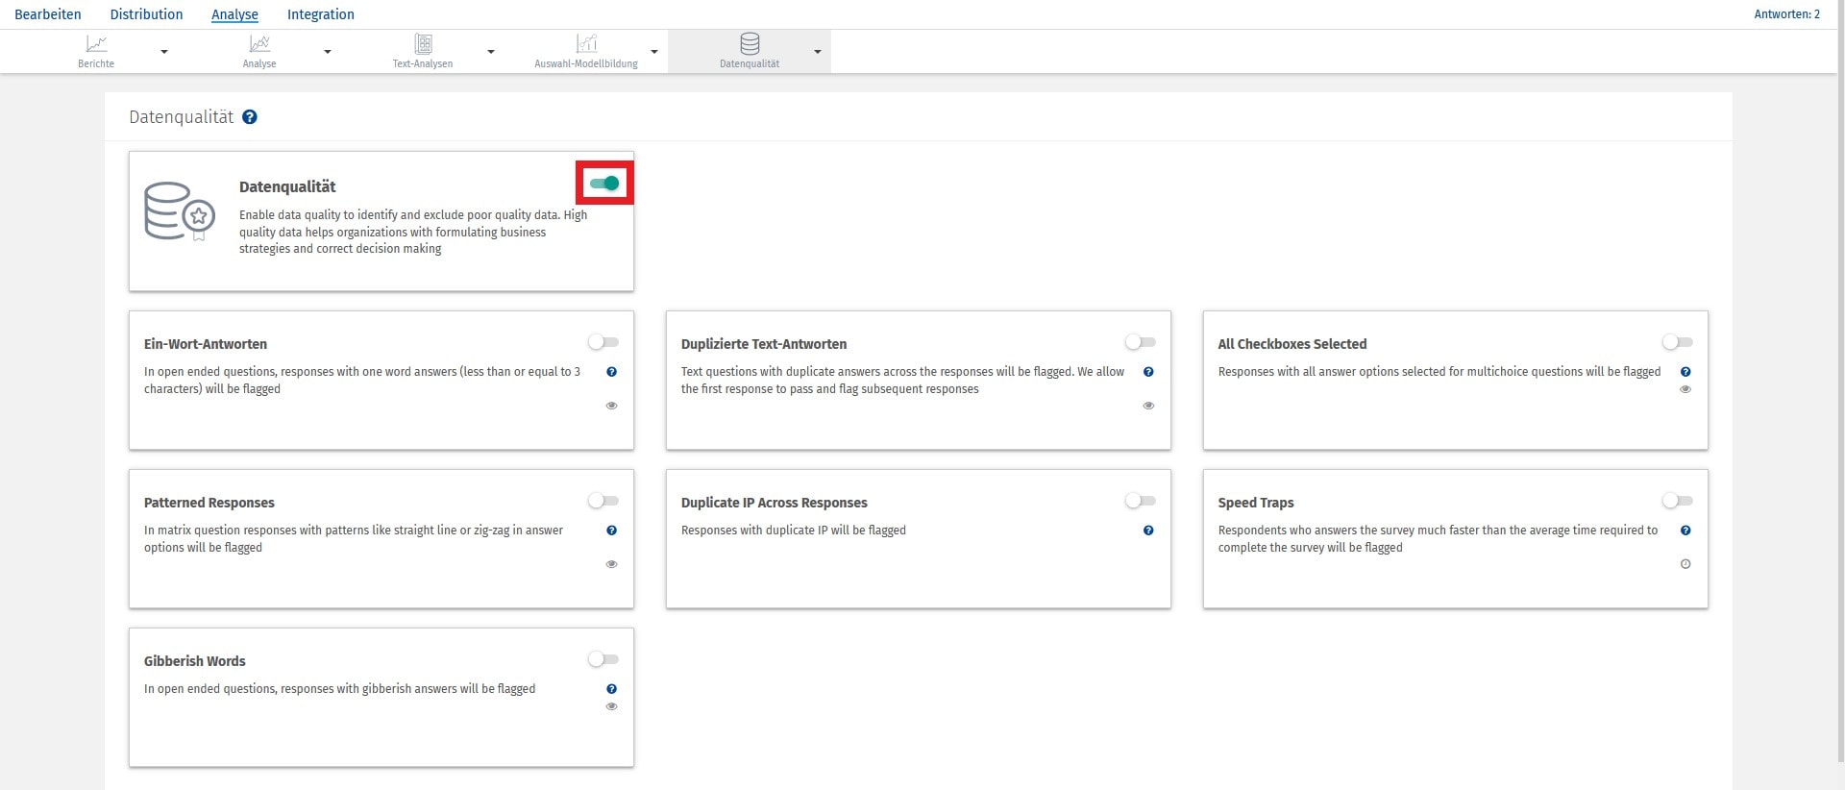
Task: Show help for Speed Traps
Action: point(1685,531)
